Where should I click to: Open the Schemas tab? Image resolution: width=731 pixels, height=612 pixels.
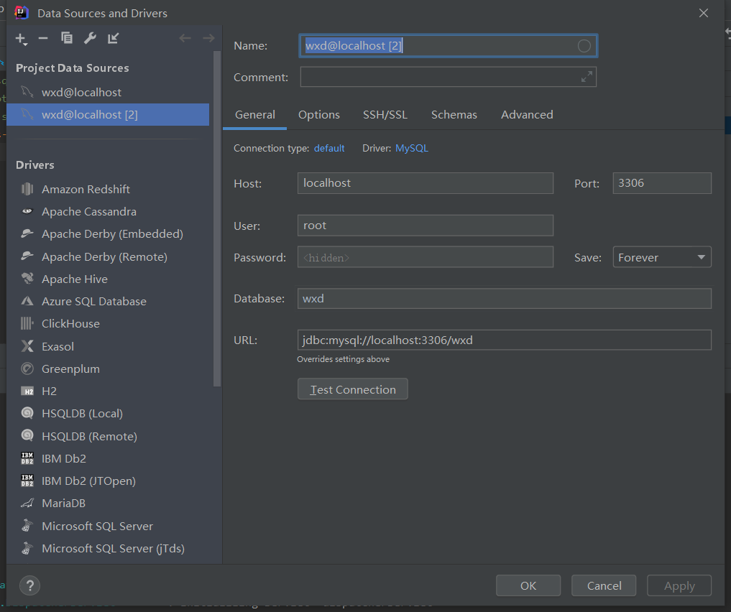coord(454,115)
